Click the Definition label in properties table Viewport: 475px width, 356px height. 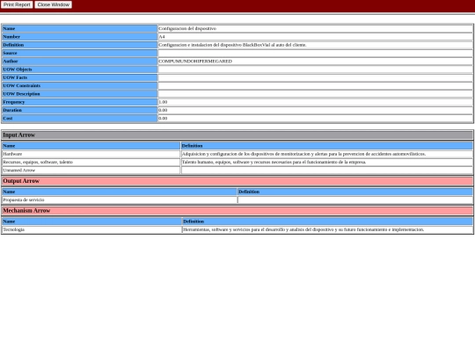tap(80, 45)
